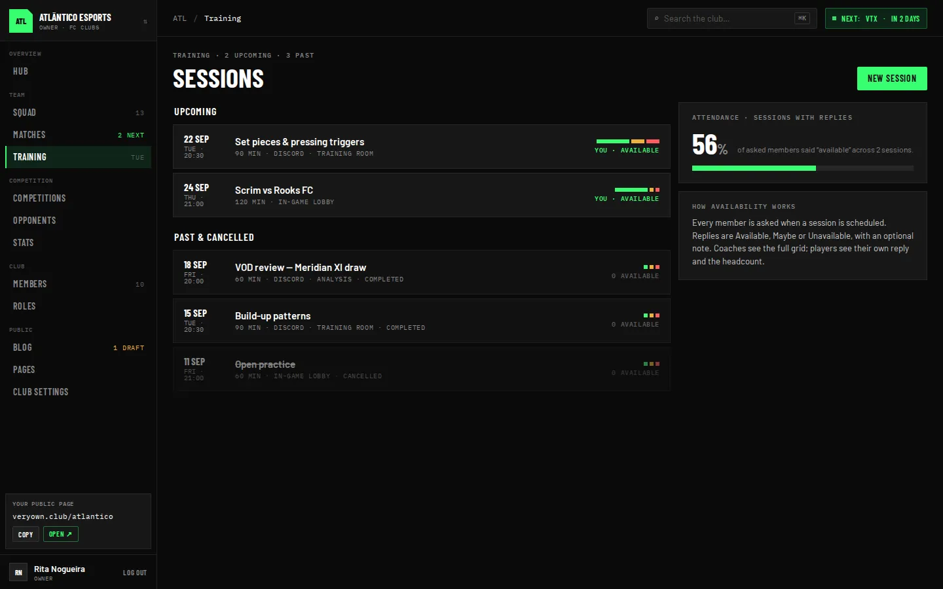This screenshot has width=943, height=589.
Task: Click availability dots for Build-up patterns
Action: pyautogui.click(x=651, y=315)
